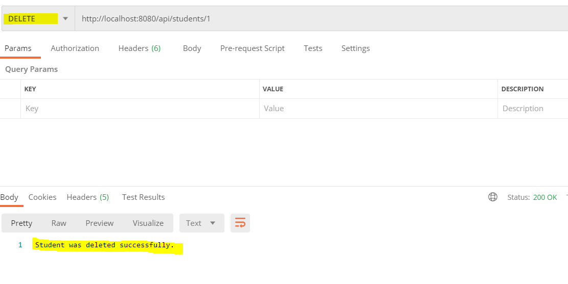568x284 pixels.
Task: Click the globe network icon near Status
Action: 493,197
